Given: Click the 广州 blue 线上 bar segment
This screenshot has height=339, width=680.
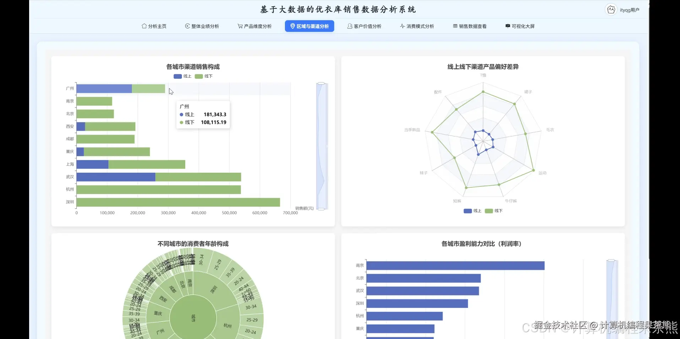Looking at the screenshot, I should point(104,89).
